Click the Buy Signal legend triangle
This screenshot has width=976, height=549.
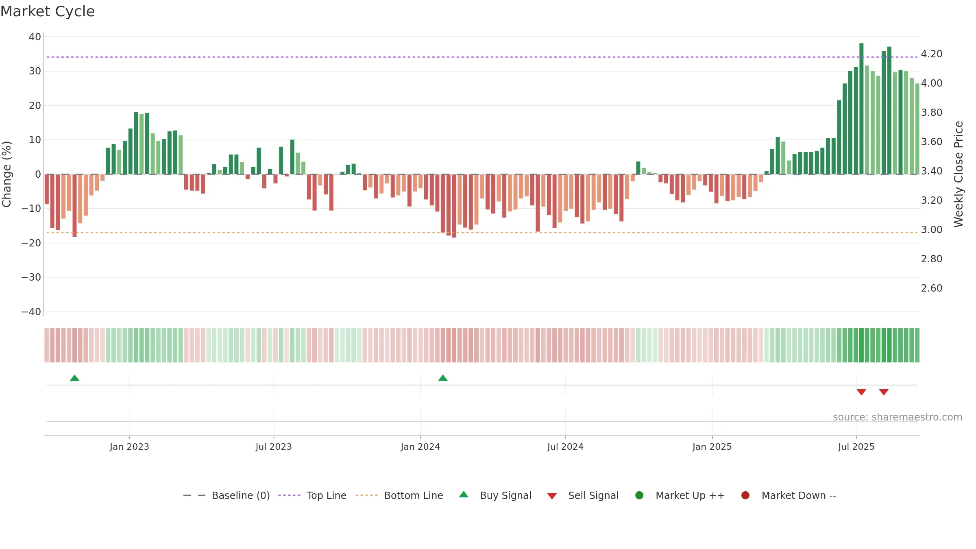tap(464, 495)
